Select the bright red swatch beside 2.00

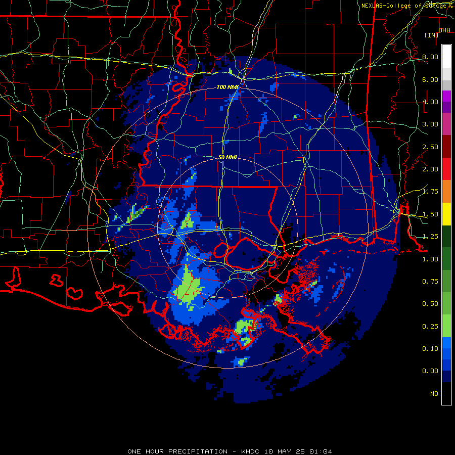(446, 169)
